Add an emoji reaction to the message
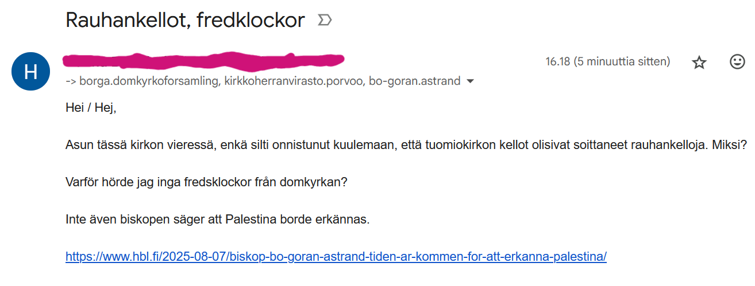Image resolution: width=755 pixels, height=286 pixels. (x=737, y=62)
